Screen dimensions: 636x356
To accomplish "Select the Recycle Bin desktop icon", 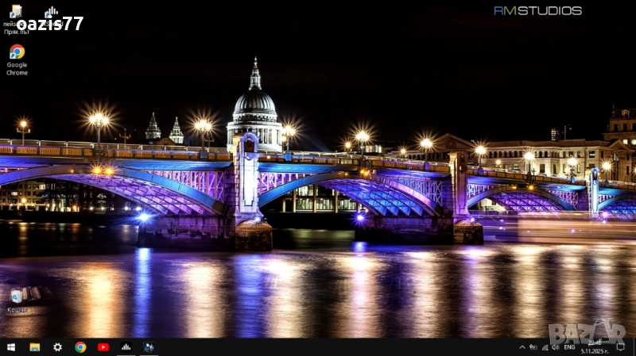I will [x=17, y=297].
